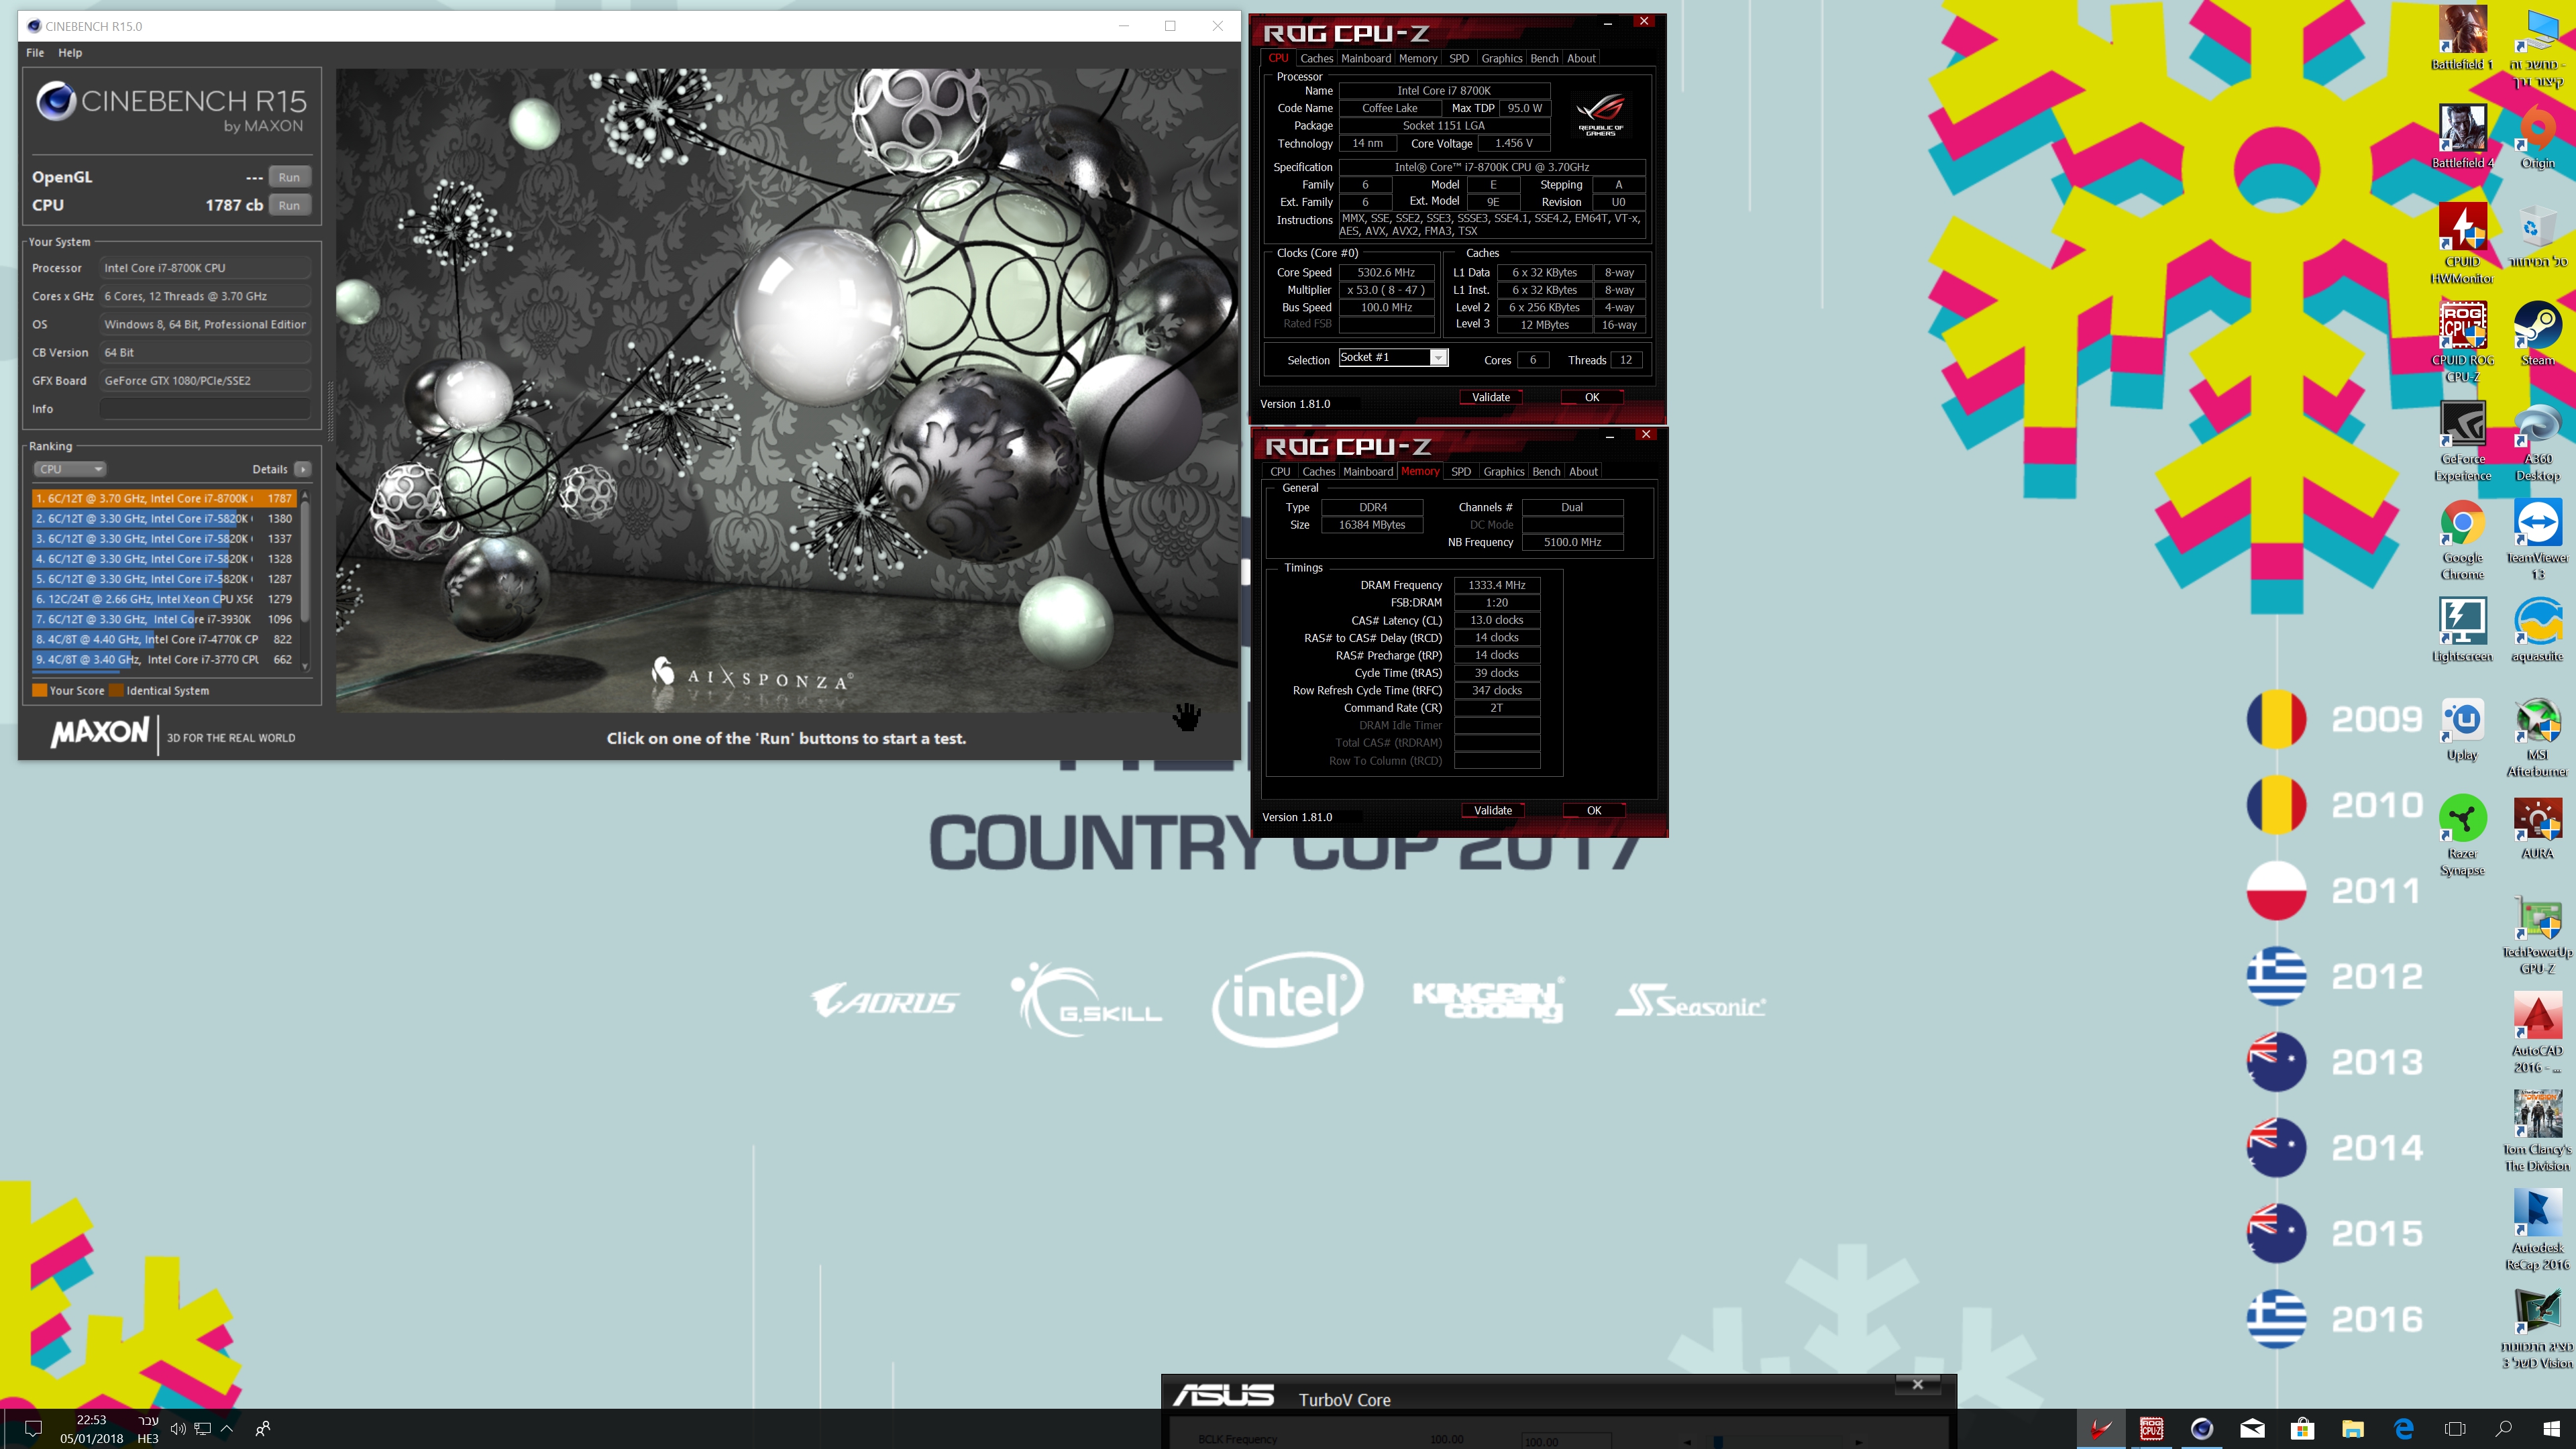Open Cinebench Help menu
Screen dimensions: 2576x1449
(70, 52)
